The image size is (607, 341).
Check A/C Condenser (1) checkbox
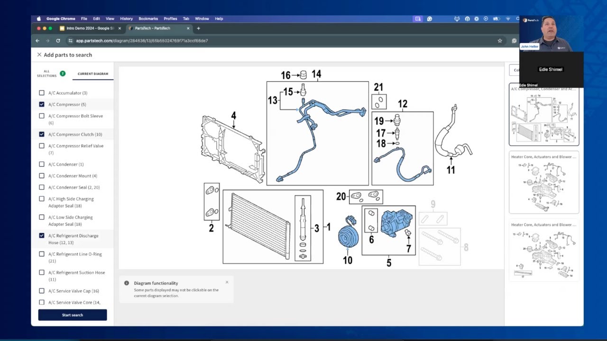[42, 164]
